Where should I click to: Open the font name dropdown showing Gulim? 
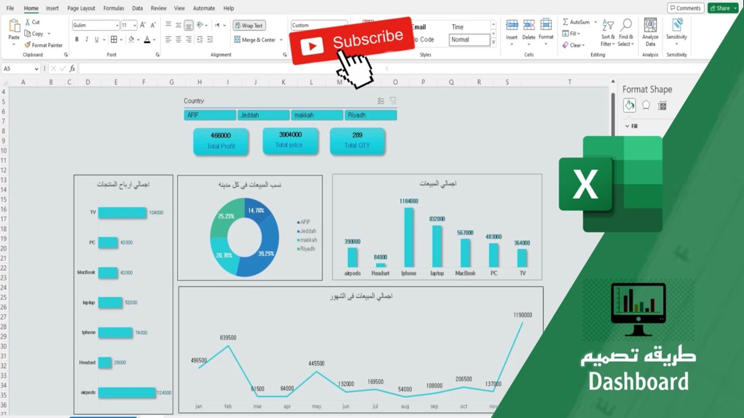96,25
